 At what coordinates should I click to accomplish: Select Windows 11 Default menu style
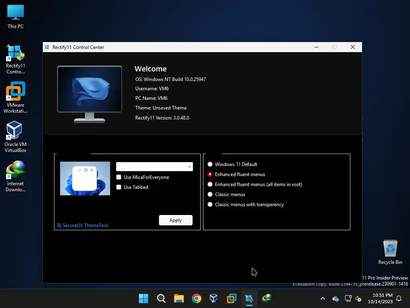210,164
